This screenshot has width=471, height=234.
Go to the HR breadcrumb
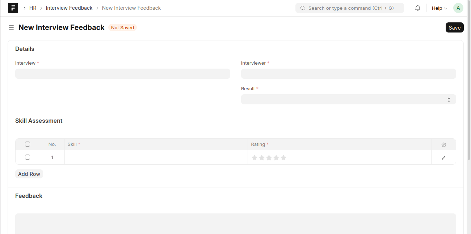pos(33,8)
